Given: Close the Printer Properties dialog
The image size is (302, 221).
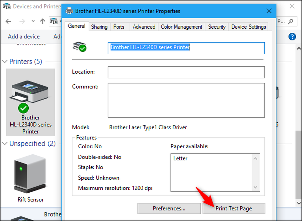Looking at the screenshot, I should pos(269,11).
